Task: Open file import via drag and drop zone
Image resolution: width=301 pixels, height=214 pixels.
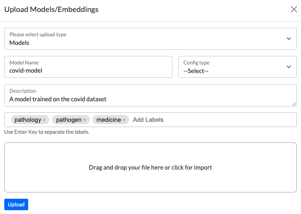Action: [x=150, y=167]
